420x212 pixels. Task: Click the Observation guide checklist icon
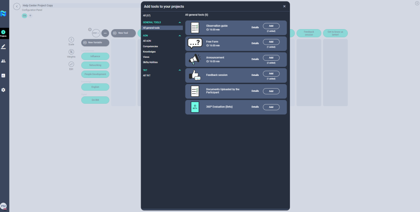tap(195, 27)
